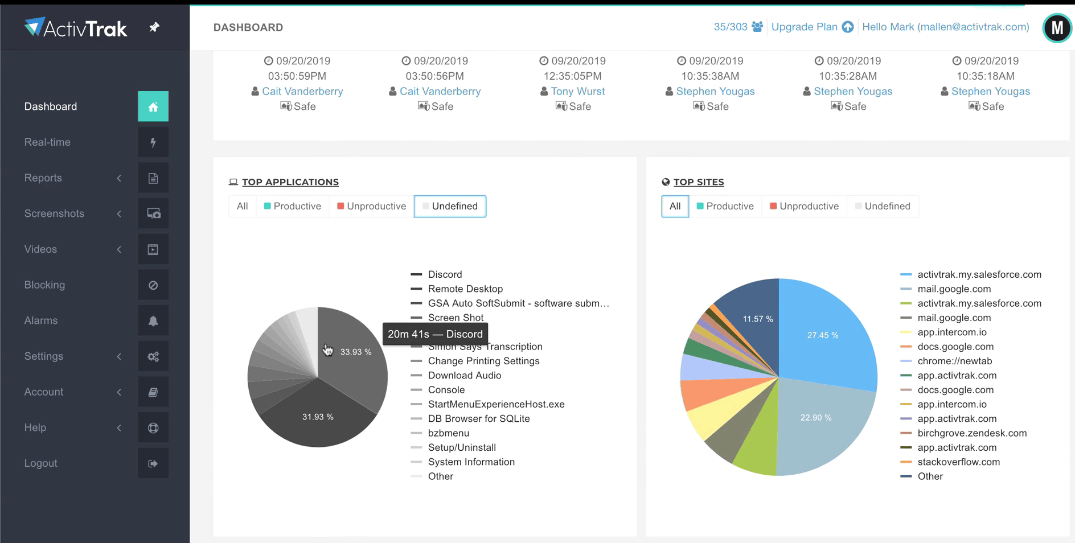This screenshot has width=1075, height=543.
Task: Select Unproductive filter in Top Applications
Action: (372, 206)
